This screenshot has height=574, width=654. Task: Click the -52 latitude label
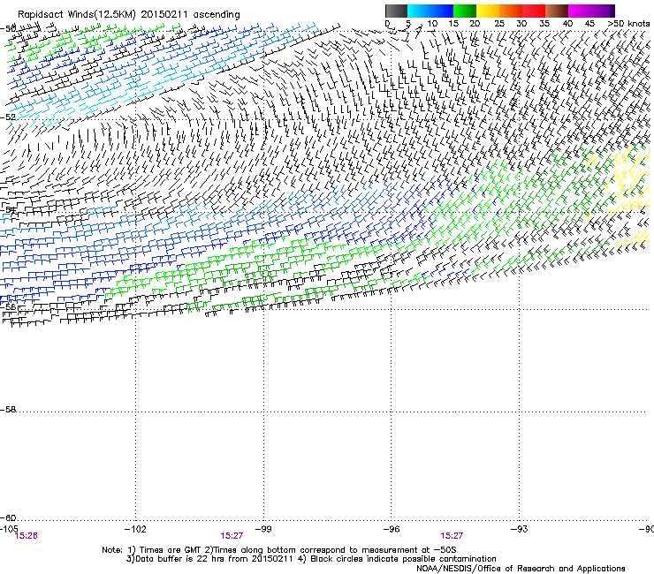pos(8,117)
